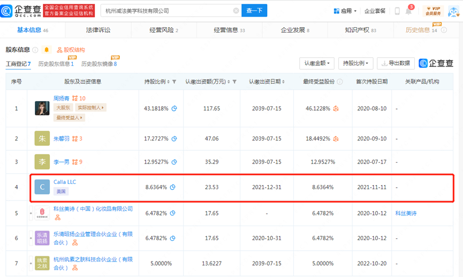Click related companies 9 icon for 李一男
This screenshot has width=463, height=277.
point(77,162)
